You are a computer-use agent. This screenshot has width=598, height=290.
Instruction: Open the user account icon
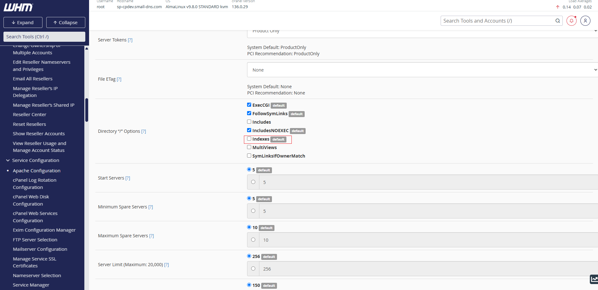click(x=585, y=21)
